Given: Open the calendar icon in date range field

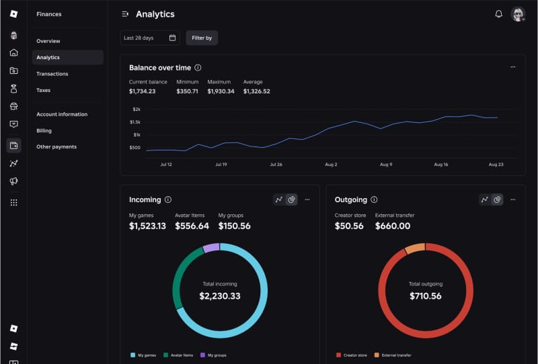Looking at the screenshot, I should tap(172, 38).
